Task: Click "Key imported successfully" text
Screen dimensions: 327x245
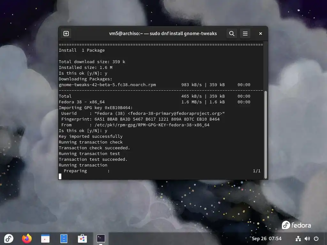Action: pyautogui.click(x=90, y=137)
